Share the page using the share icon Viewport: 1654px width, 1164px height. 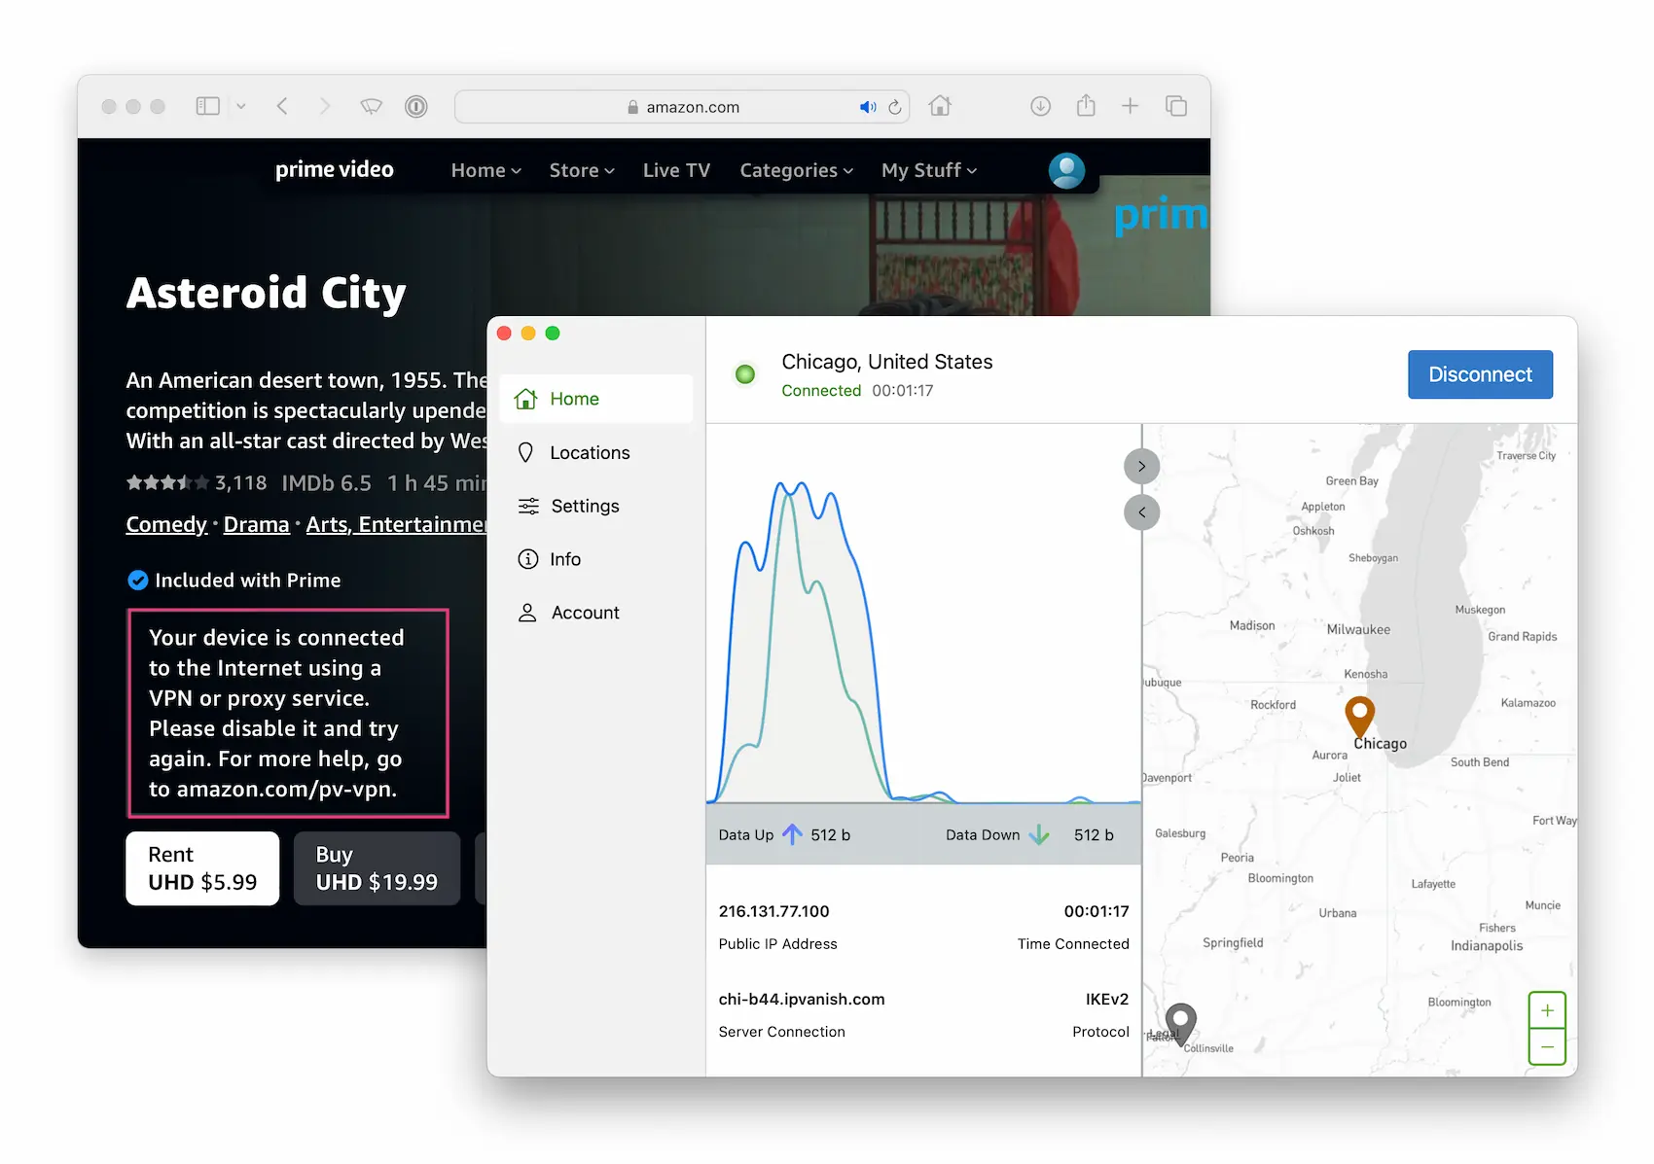[1086, 105]
